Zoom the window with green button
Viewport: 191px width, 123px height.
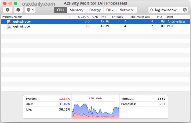[16, 3]
